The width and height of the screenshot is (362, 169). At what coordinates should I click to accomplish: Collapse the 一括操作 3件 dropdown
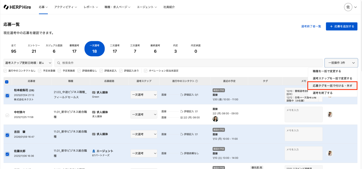(341, 63)
